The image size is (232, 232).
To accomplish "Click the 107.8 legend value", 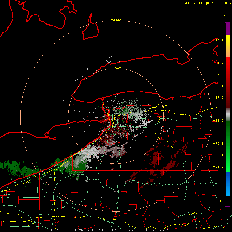I will coord(218,29).
